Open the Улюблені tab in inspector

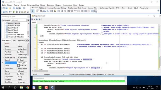point(21,40)
